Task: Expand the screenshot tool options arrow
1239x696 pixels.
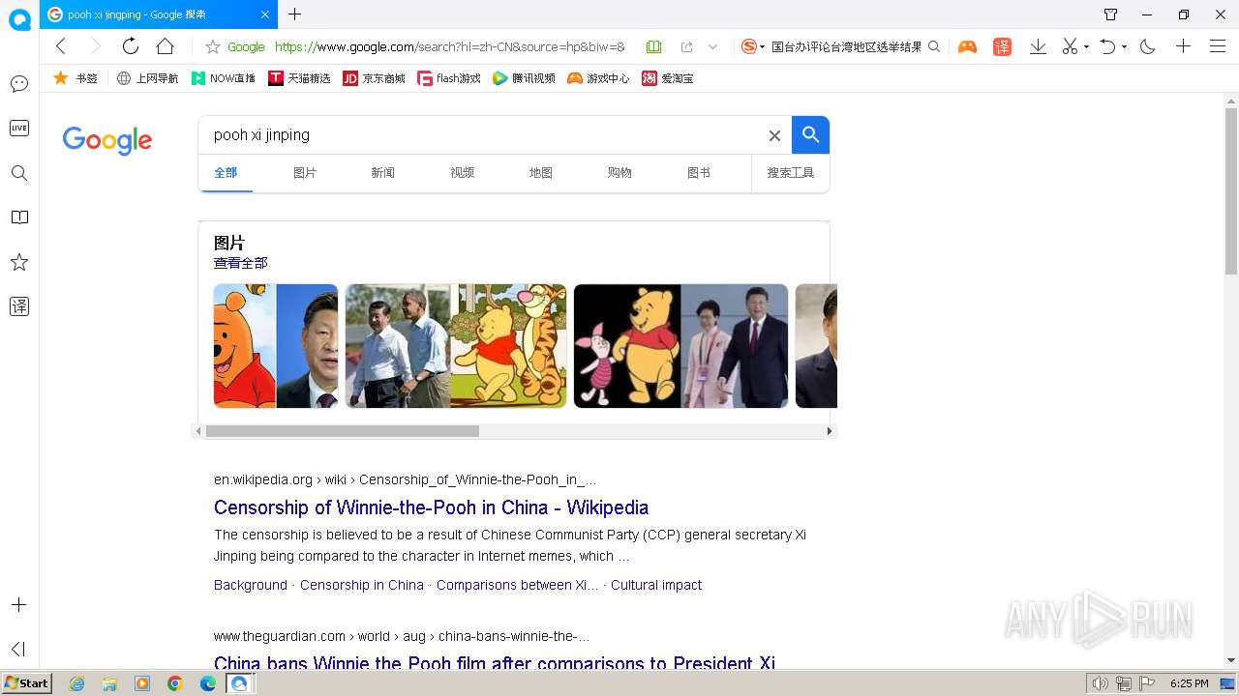Action: click(1086, 46)
